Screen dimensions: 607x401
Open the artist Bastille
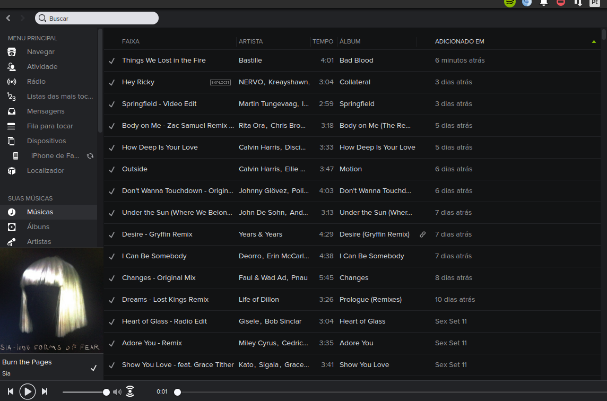click(250, 60)
